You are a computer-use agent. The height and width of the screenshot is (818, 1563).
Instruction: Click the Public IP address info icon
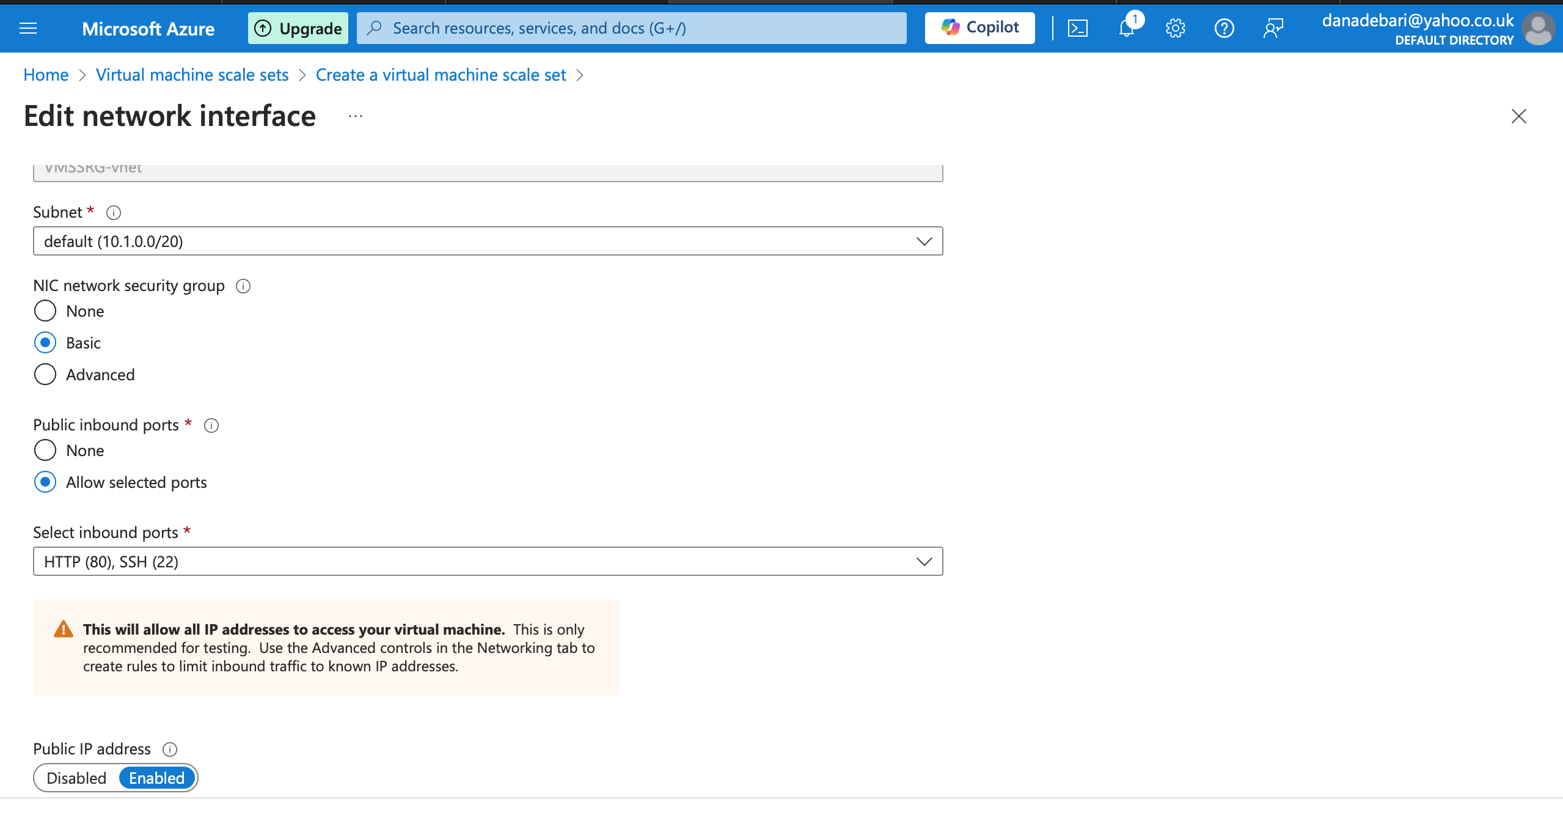coord(170,749)
